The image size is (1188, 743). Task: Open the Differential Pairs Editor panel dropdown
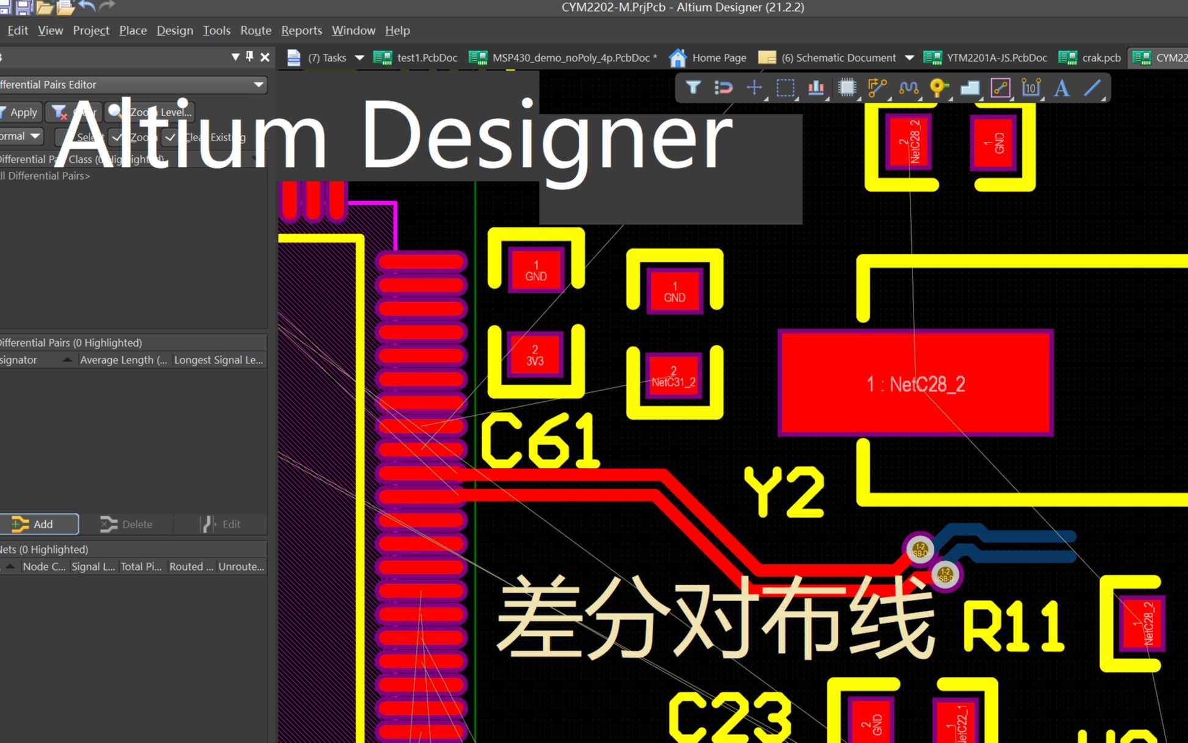tap(259, 84)
